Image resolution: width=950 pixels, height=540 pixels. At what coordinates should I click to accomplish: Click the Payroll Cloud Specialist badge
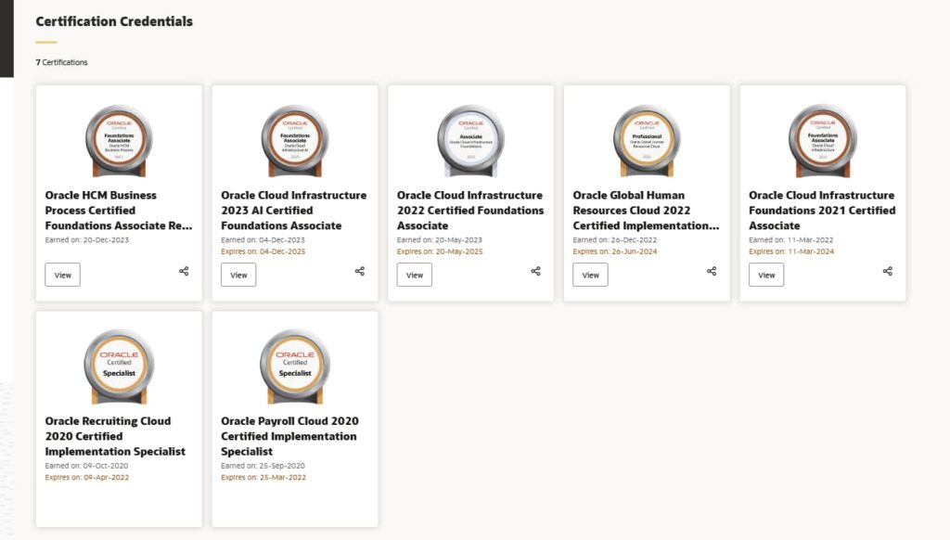pyautogui.click(x=295, y=366)
